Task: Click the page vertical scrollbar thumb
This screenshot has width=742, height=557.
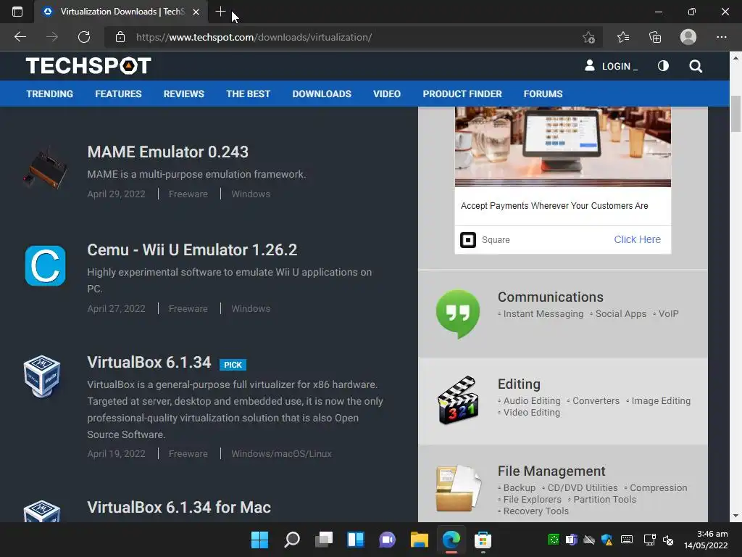Action: click(x=735, y=114)
